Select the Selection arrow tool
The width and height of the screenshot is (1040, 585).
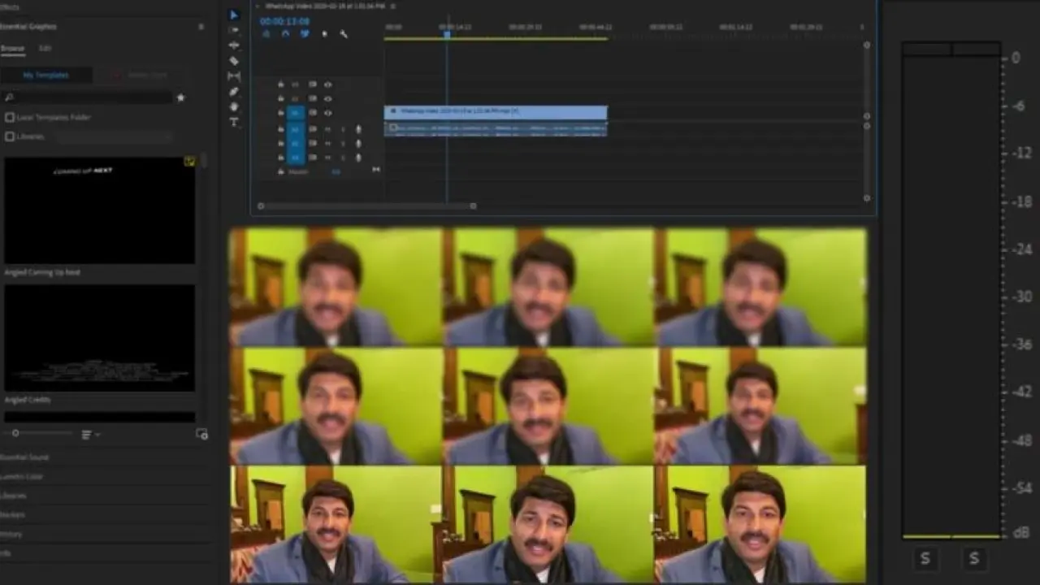click(x=234, y=15)
